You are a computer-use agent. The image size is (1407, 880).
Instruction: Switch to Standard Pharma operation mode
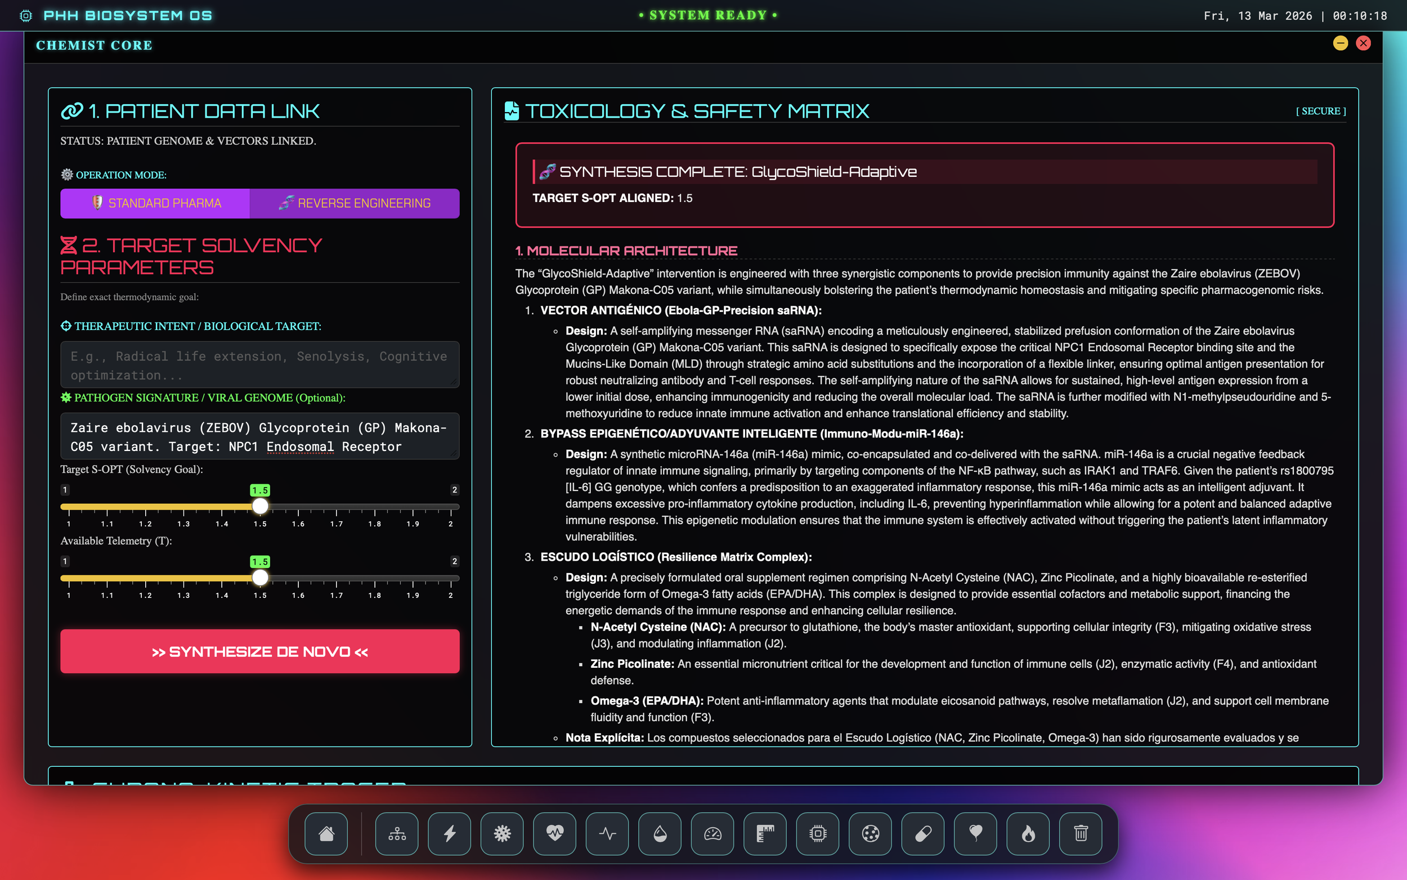click(155, 203)
